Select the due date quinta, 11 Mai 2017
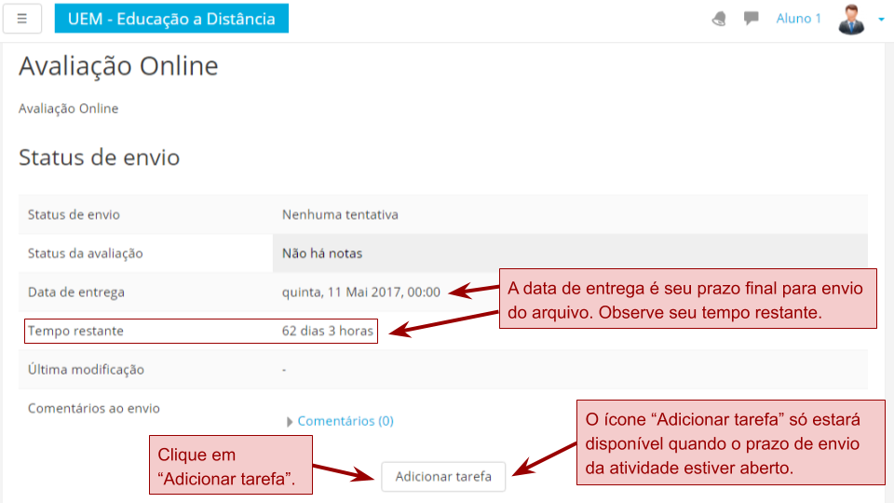This screenshot has width=894, height=503. [x=360, y=292]
